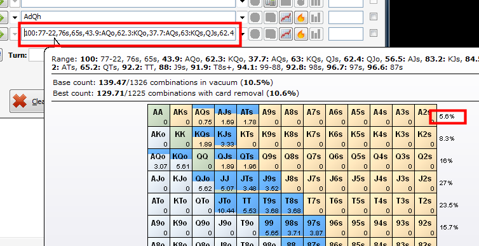This screenshot has height=246, width=479.
Task: Click the red X Clear button
Action: coord(27,101)
